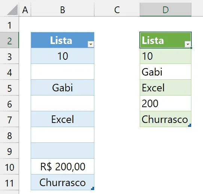
Task: Select column A header
Action: tap(25, 10)
